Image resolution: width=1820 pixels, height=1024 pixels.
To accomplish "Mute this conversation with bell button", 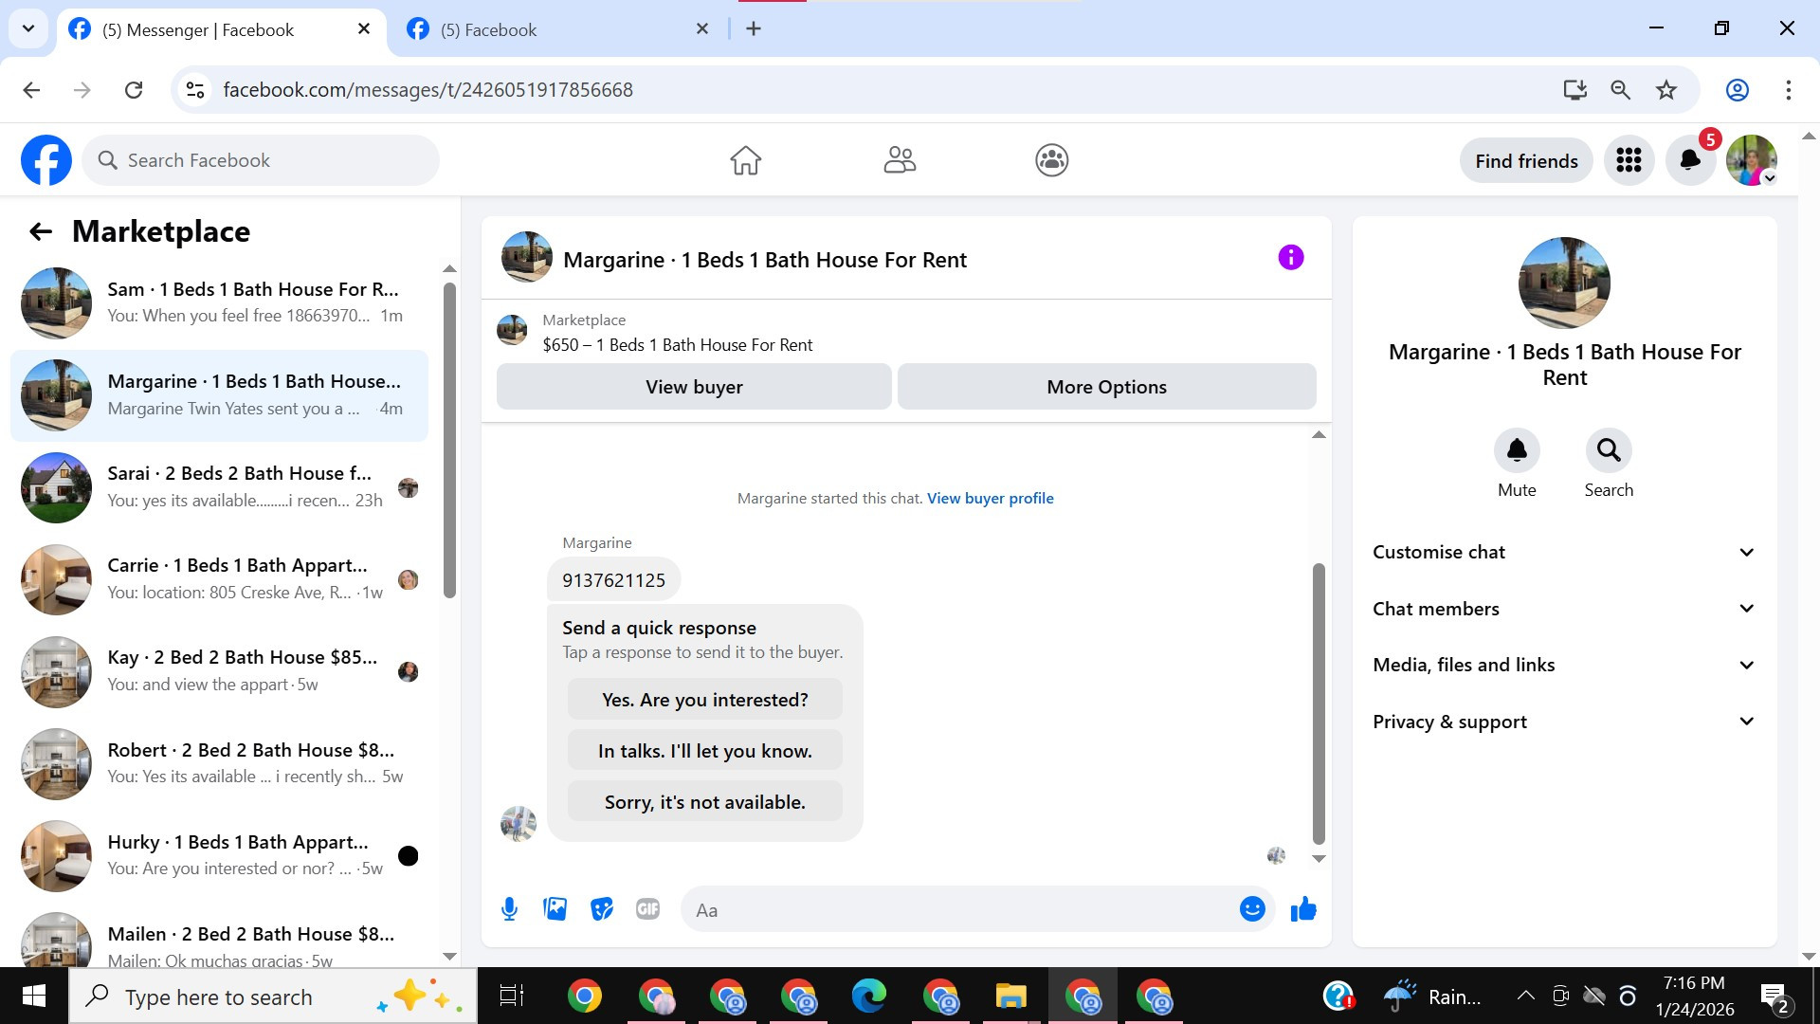I will [x=1517, y=450].
